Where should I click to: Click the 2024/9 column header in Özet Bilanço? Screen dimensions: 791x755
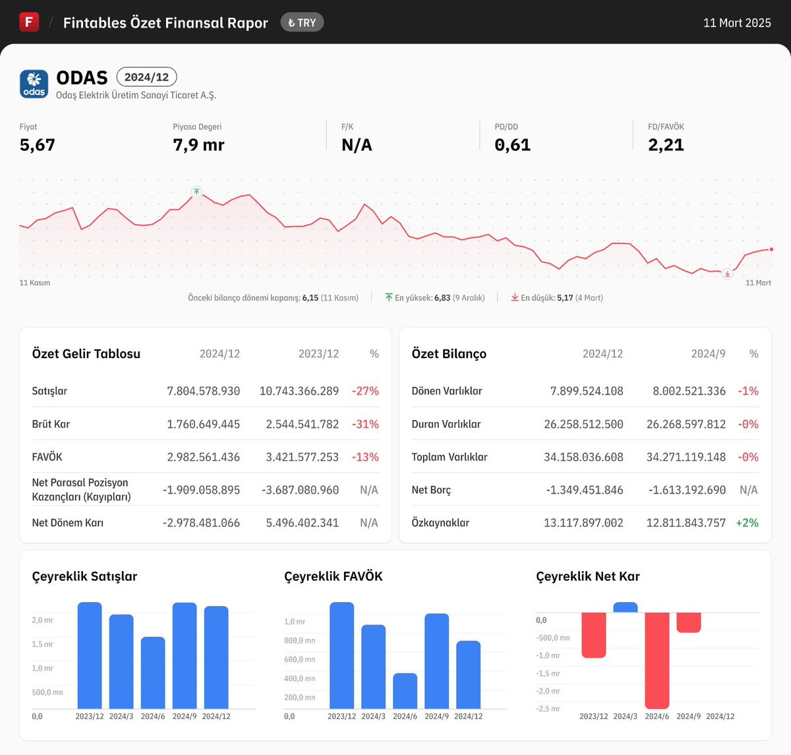708,353
